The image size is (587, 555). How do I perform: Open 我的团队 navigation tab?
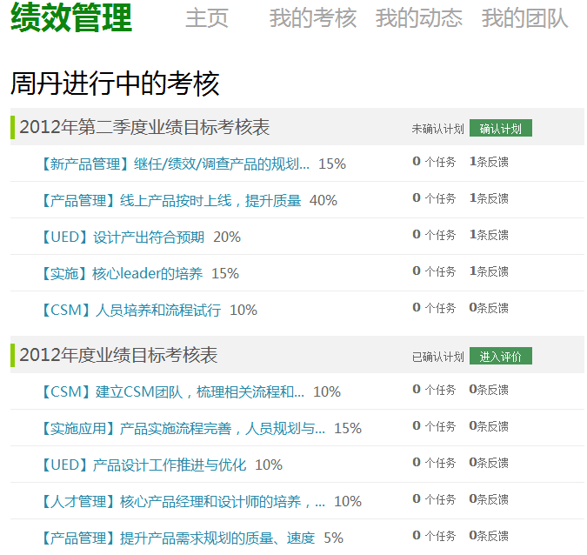pos(524,18)
